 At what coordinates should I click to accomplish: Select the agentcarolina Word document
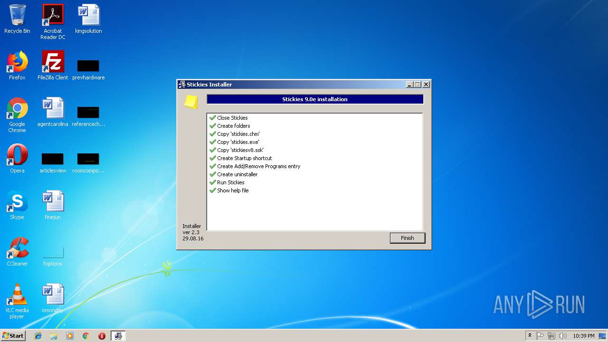click(53, 112)
